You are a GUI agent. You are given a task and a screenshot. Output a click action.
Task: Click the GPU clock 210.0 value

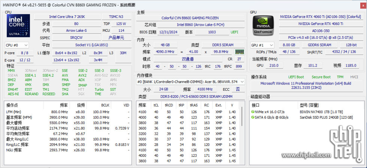point(274,66)
